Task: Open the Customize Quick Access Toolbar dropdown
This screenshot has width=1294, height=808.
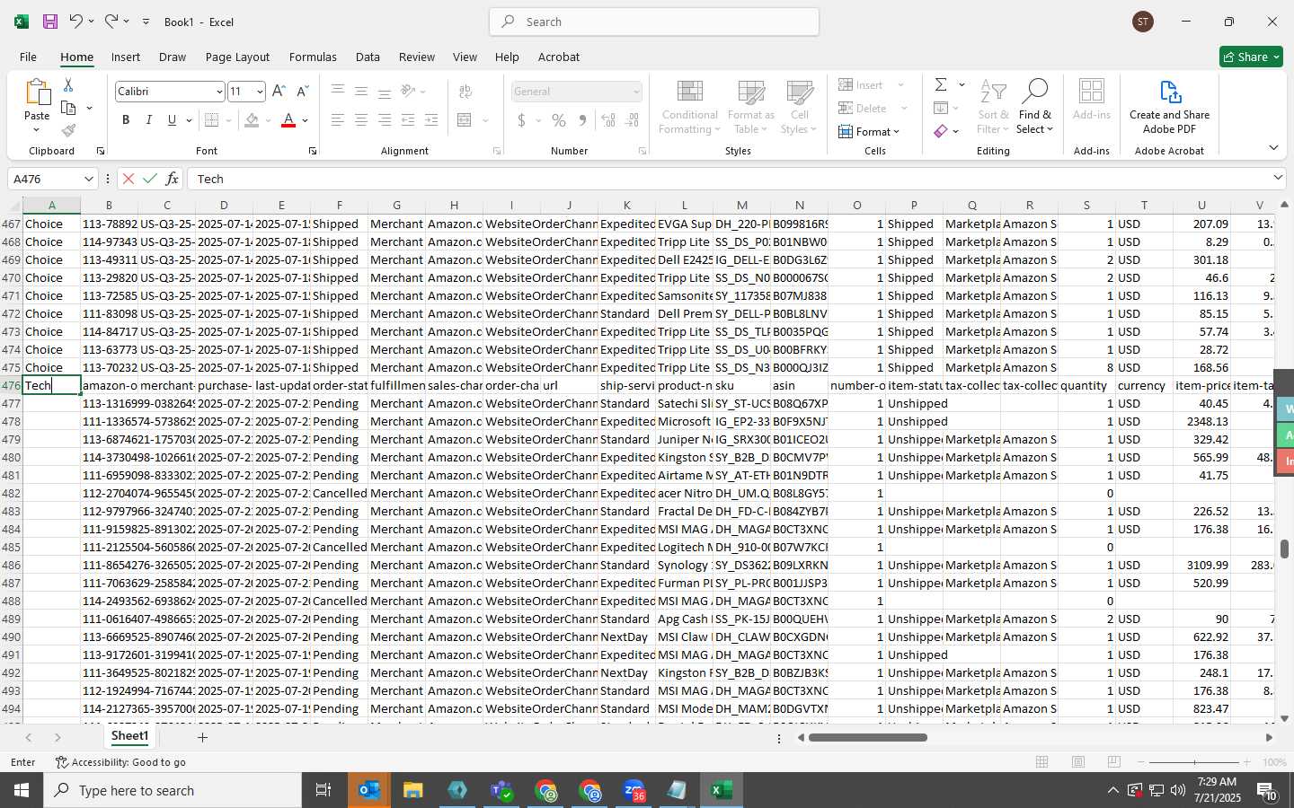Action: click(x=146, y=22)
